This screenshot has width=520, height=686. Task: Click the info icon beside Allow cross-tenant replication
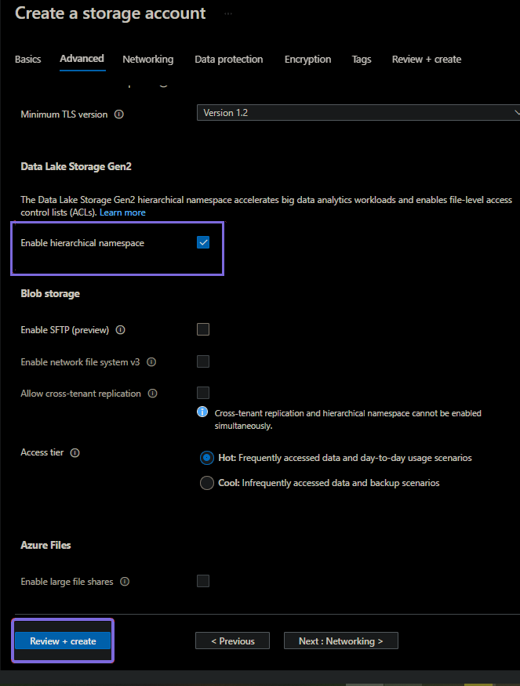pos(152,394)
